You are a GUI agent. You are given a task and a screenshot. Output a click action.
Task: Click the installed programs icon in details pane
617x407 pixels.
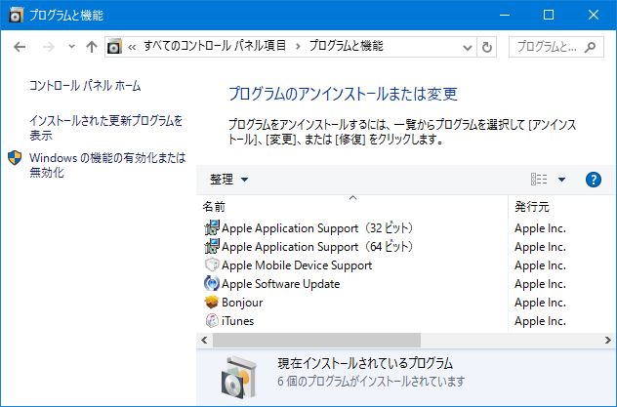tap(239, 377)
